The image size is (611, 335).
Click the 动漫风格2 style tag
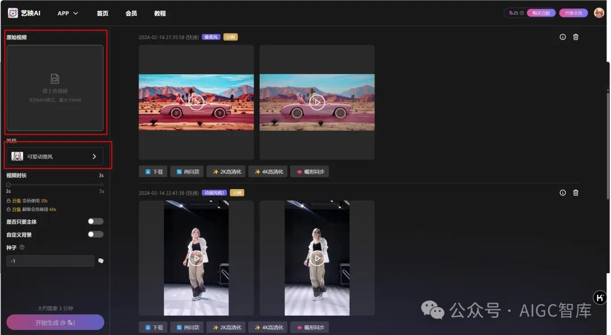coord(214,192)
